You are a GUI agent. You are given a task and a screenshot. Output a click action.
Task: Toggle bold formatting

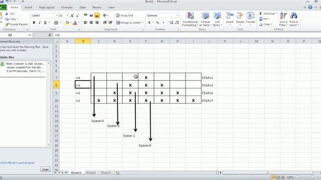pyautogui.click(x=34, y=22)
